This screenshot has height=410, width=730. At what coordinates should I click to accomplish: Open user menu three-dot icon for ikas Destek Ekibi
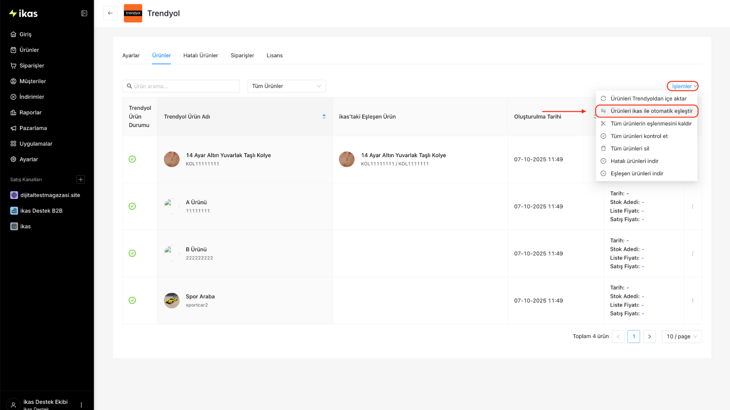click(81, 405)
